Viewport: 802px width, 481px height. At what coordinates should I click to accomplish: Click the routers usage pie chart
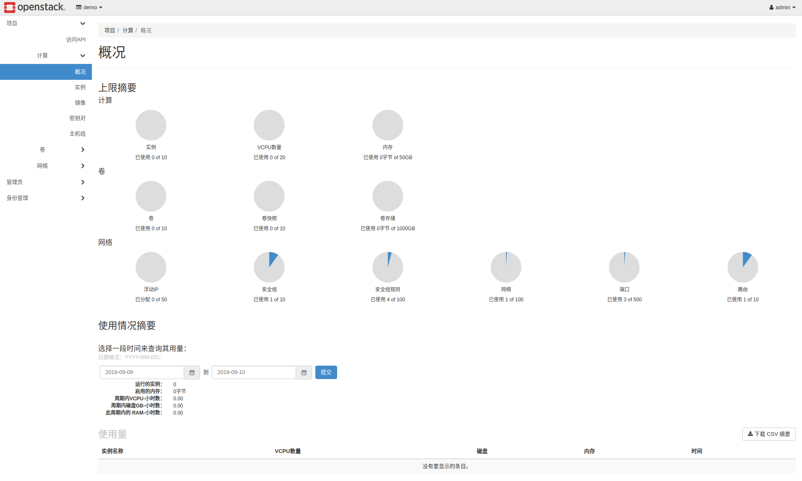[742, 267]
